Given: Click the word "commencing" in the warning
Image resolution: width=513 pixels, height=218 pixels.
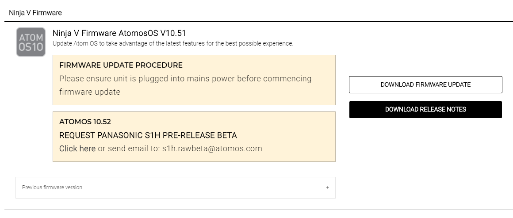Looking at the screenshot, I should tap(287, 79).
